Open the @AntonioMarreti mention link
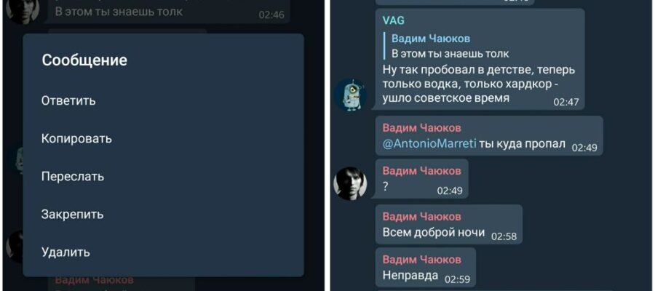The image size is (655, 291). click(429, 143)
